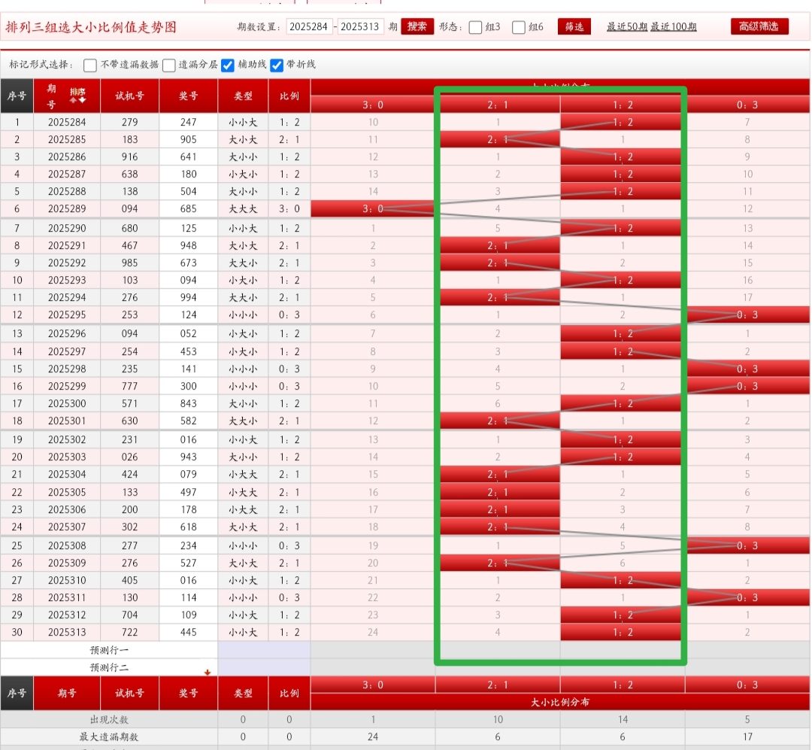Image resolution: width=812 pixels, height=750 pixels.
Task: Focus the end period field 2025313
Action: click(x=361, y=27)
